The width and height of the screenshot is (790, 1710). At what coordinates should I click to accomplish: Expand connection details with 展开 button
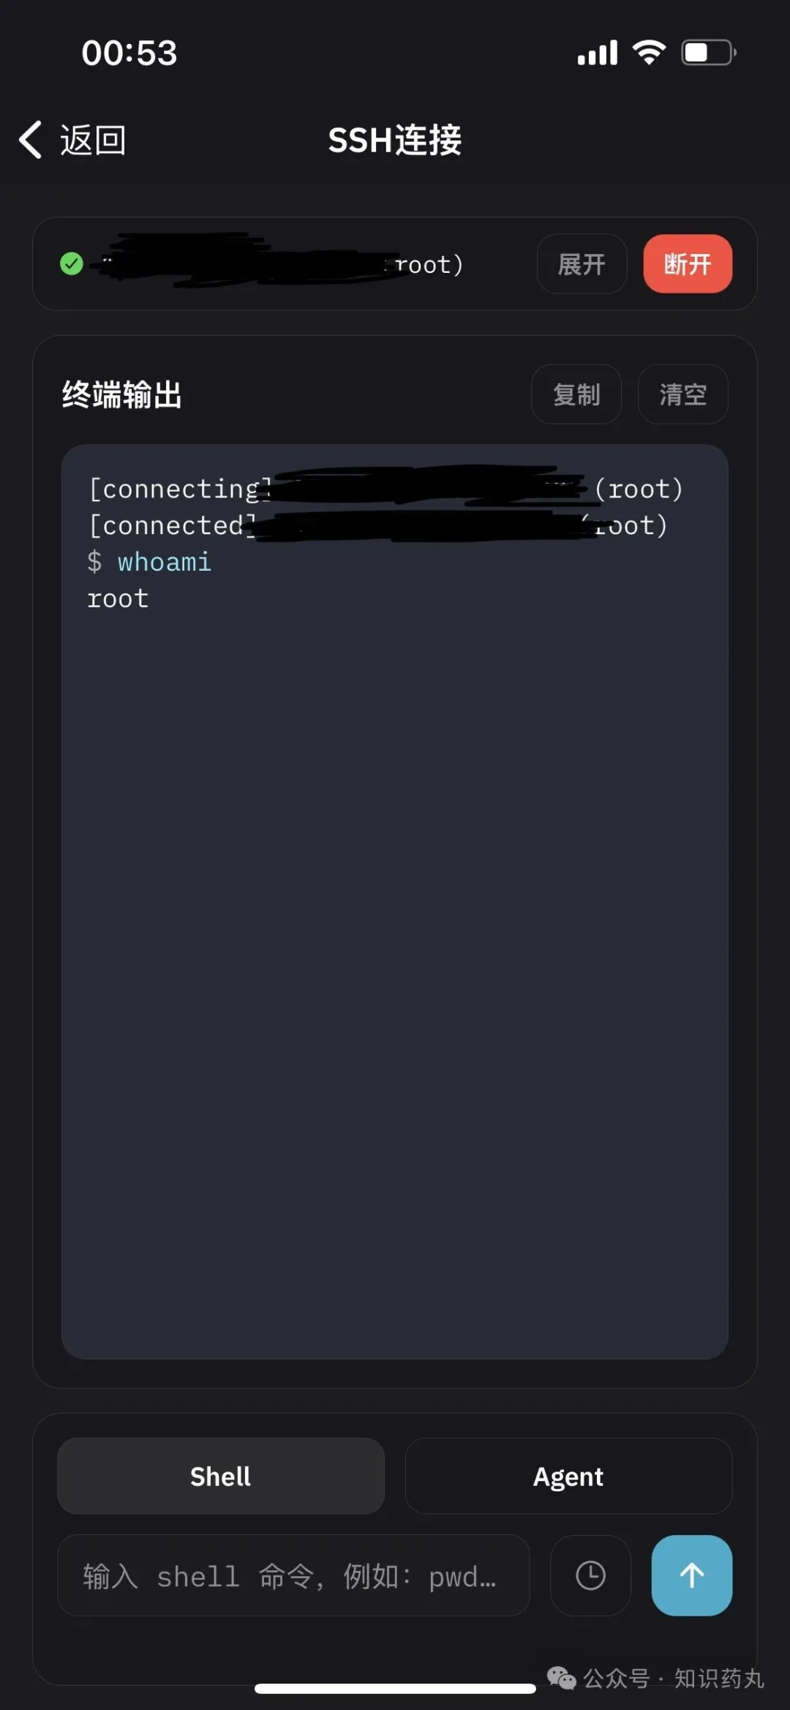582,264
